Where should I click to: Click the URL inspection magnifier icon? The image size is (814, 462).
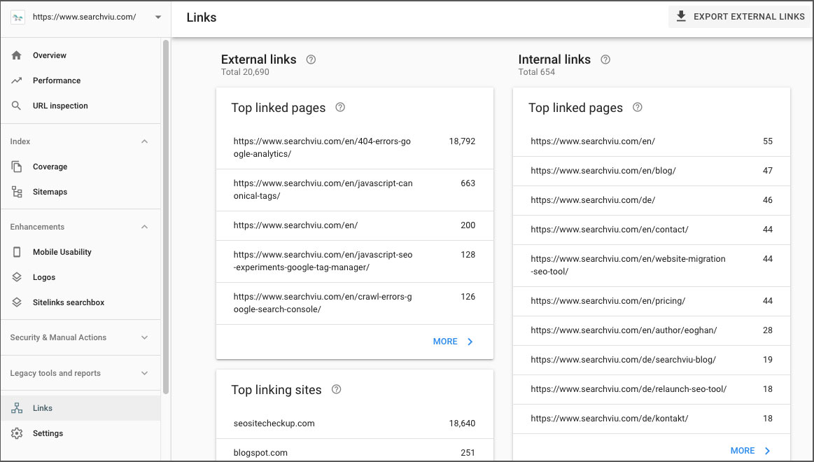pos(17,106)
